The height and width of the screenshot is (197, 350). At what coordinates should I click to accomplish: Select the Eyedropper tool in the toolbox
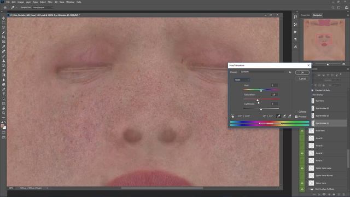click(x=4, y=47)
